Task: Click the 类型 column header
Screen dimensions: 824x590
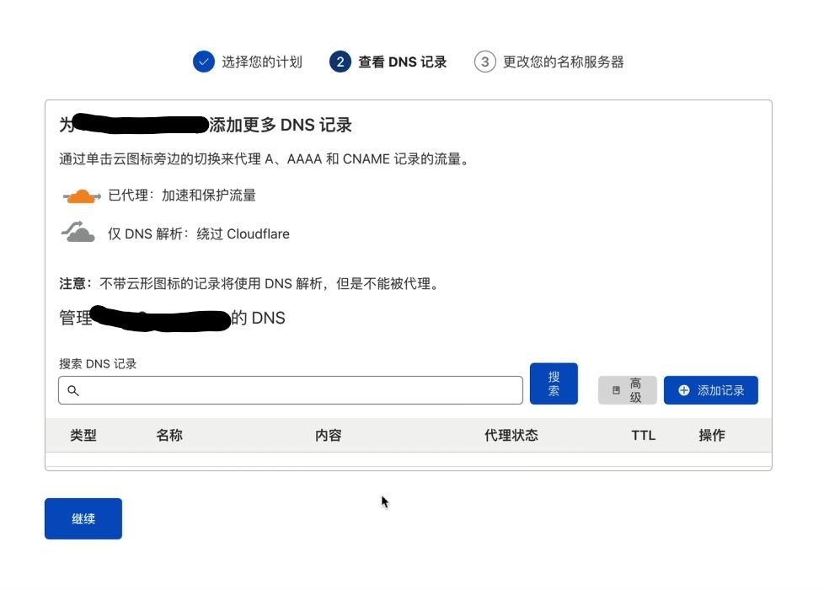Action: point(83,435)
